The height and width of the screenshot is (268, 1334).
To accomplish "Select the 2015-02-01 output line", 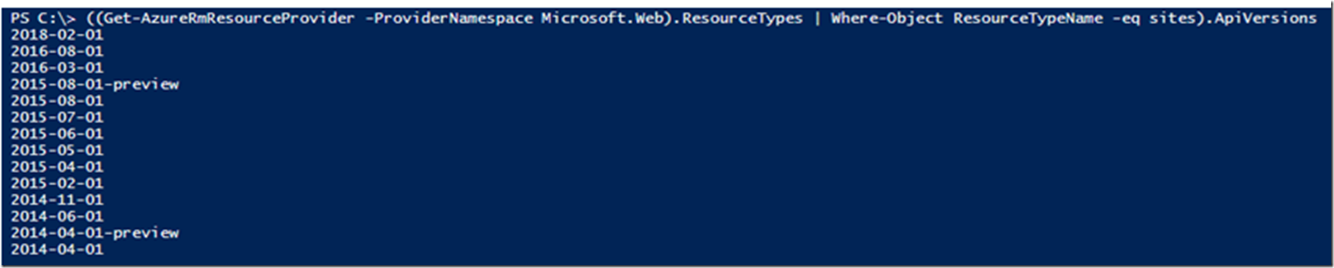I will pyautogui.click(x=57, y=184).
